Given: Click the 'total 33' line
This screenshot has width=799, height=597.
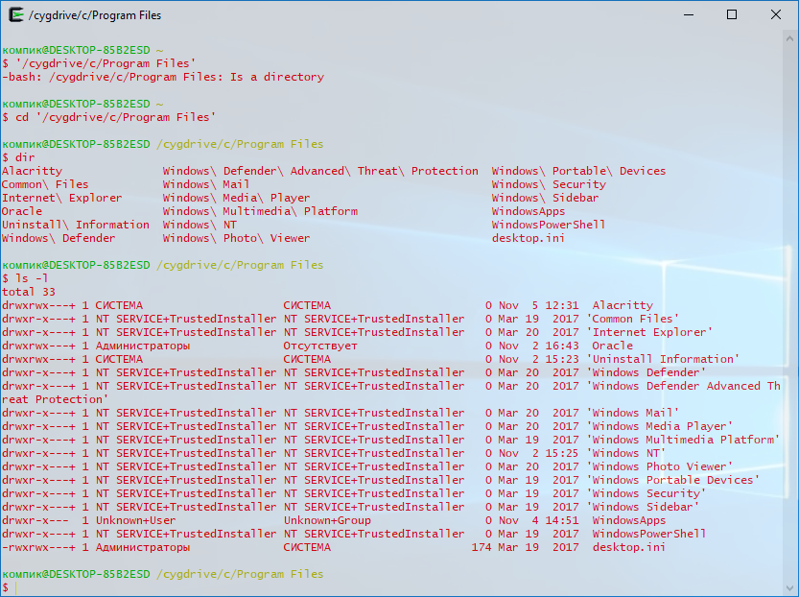Looking at the screenshot, I should point(29,292).
